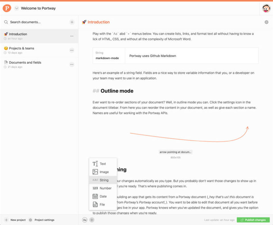Open the Aa text formatting menu
This screenshot has height=225, width=273.
pyautogui.click(x=85, y=220)
